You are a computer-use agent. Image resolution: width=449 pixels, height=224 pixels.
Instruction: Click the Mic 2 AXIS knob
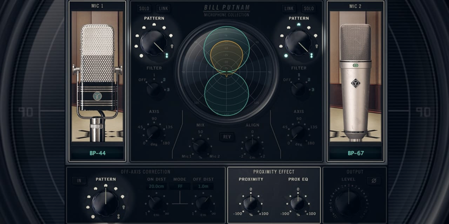pos(299,133)
